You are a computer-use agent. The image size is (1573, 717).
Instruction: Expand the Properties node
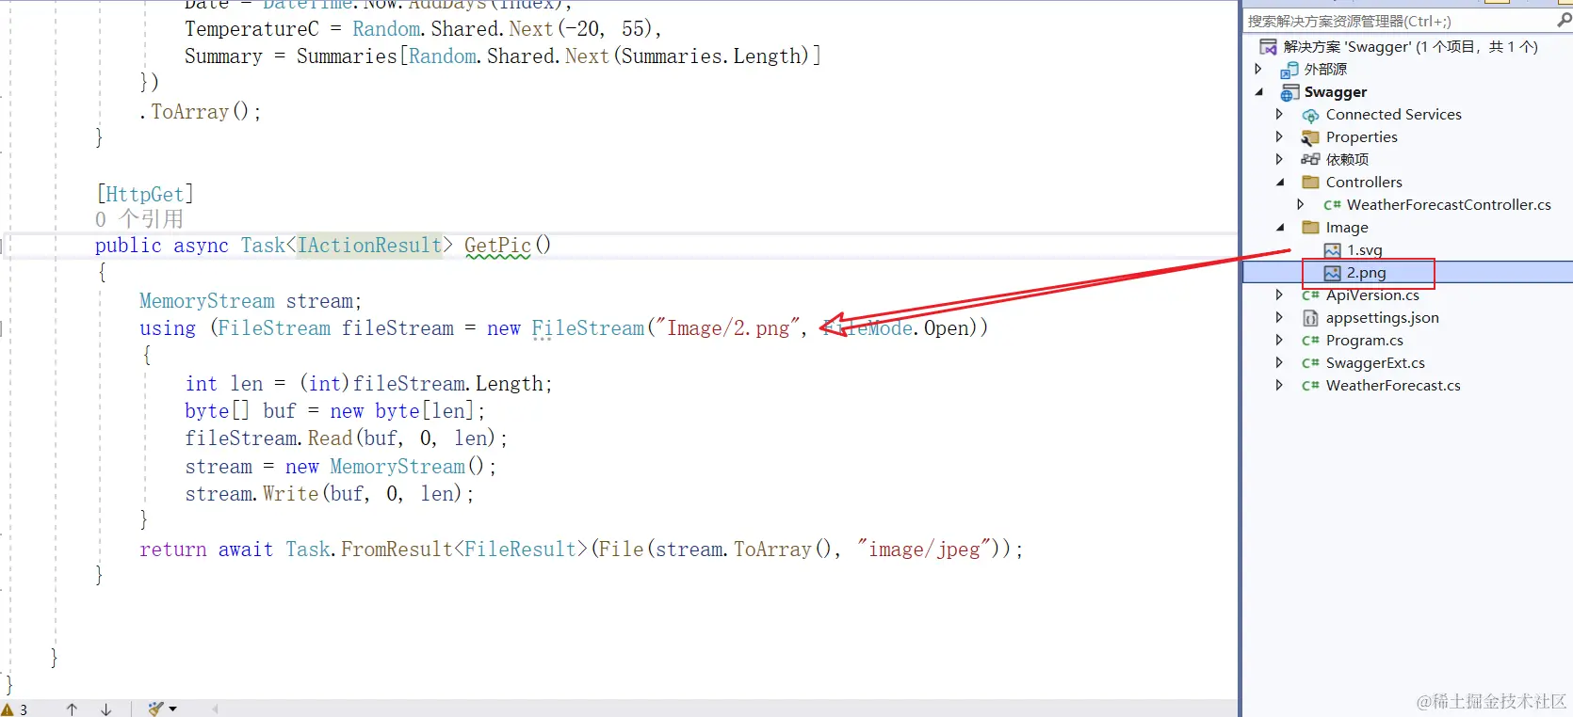1279,136
